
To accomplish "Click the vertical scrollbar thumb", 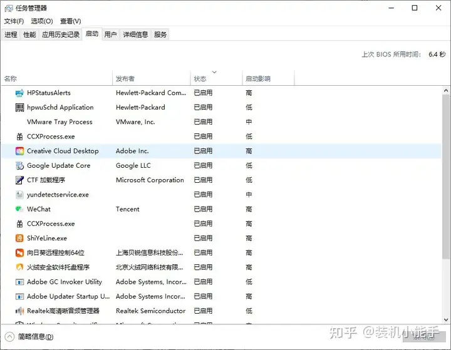I will (446, 177).
